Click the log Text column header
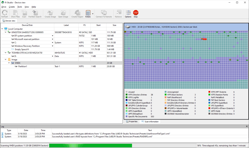 coord(150,130)
